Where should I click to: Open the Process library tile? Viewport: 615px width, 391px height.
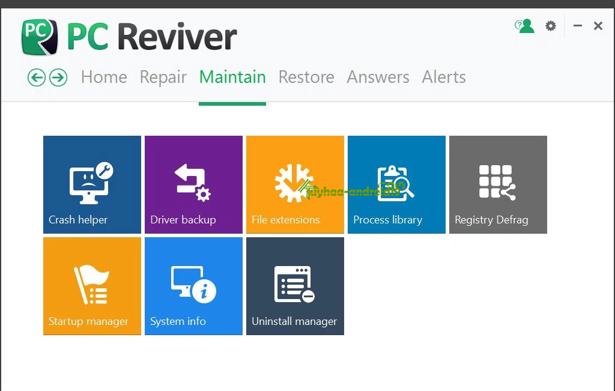(396, 184)
